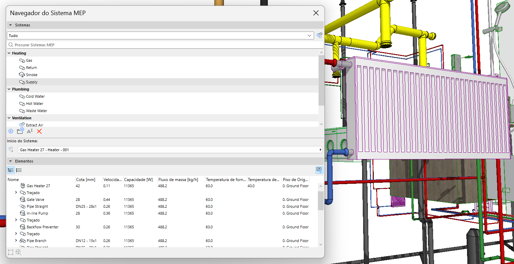Expand the Pipe Branch tree row
Viewport: 514px width, 264px height.
(x=16, y=241)
